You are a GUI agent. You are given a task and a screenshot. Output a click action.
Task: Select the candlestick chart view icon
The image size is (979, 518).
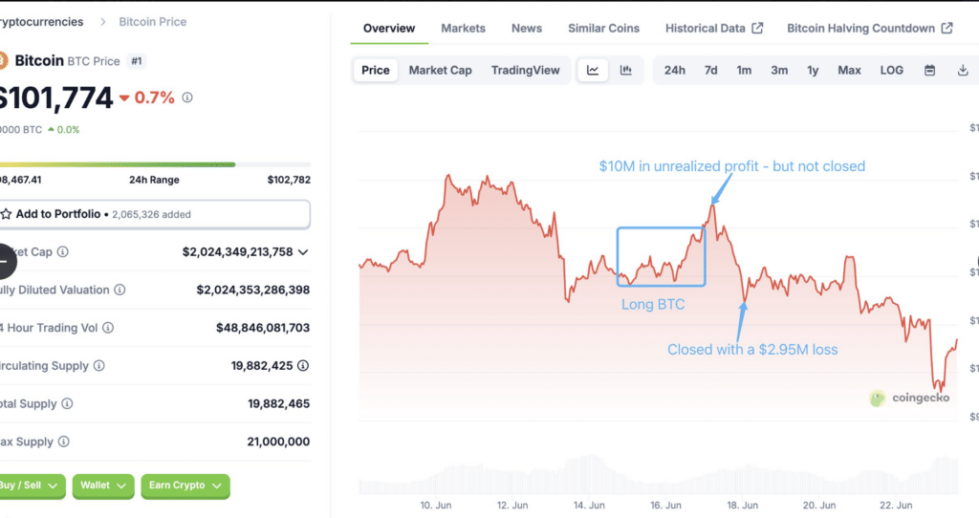[x=625, y=70]
